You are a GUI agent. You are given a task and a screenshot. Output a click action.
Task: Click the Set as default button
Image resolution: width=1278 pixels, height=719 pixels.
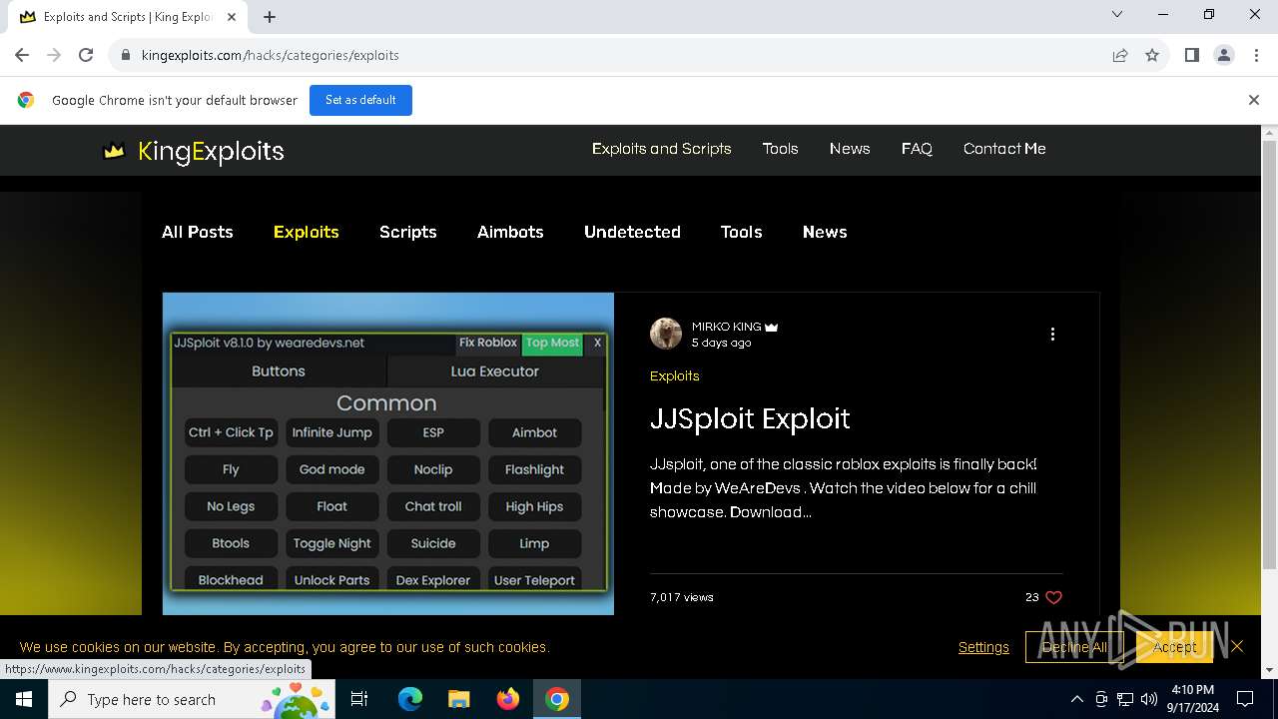click(360, 100)
